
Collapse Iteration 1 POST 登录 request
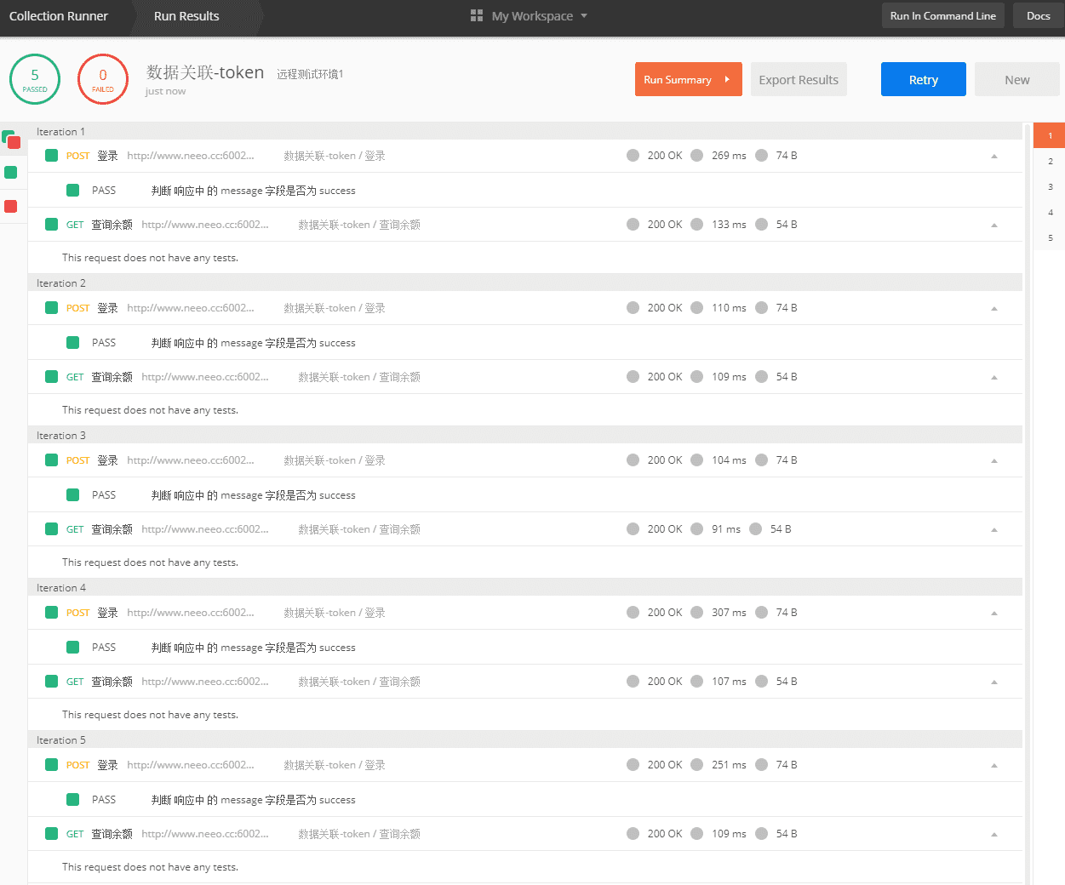pyautogui.click(x=994, y=156)
